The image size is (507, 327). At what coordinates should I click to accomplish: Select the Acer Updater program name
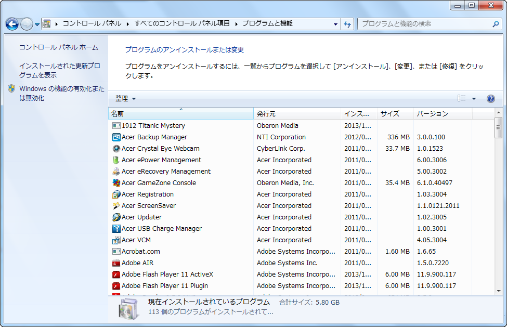(x=141, y=217)
